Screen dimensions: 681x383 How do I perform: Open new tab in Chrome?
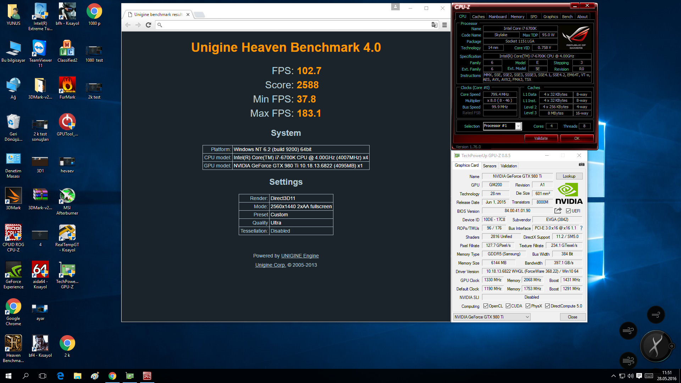199,15
